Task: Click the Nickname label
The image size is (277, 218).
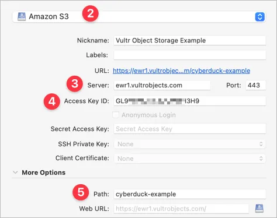Action: point(93,40)
